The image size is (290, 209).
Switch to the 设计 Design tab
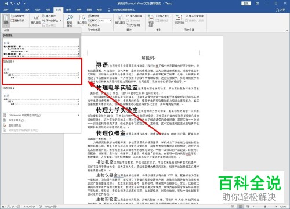tap(38, 10)
